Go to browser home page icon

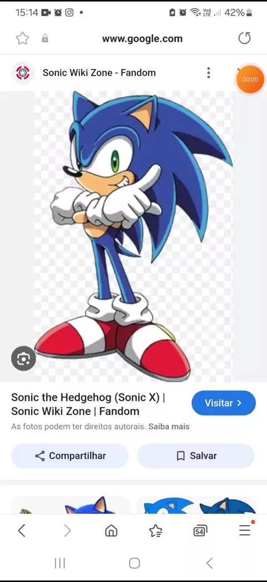[111, 531]
